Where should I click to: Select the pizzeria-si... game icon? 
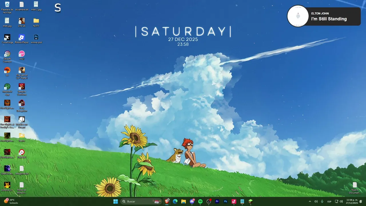[7, 187]
